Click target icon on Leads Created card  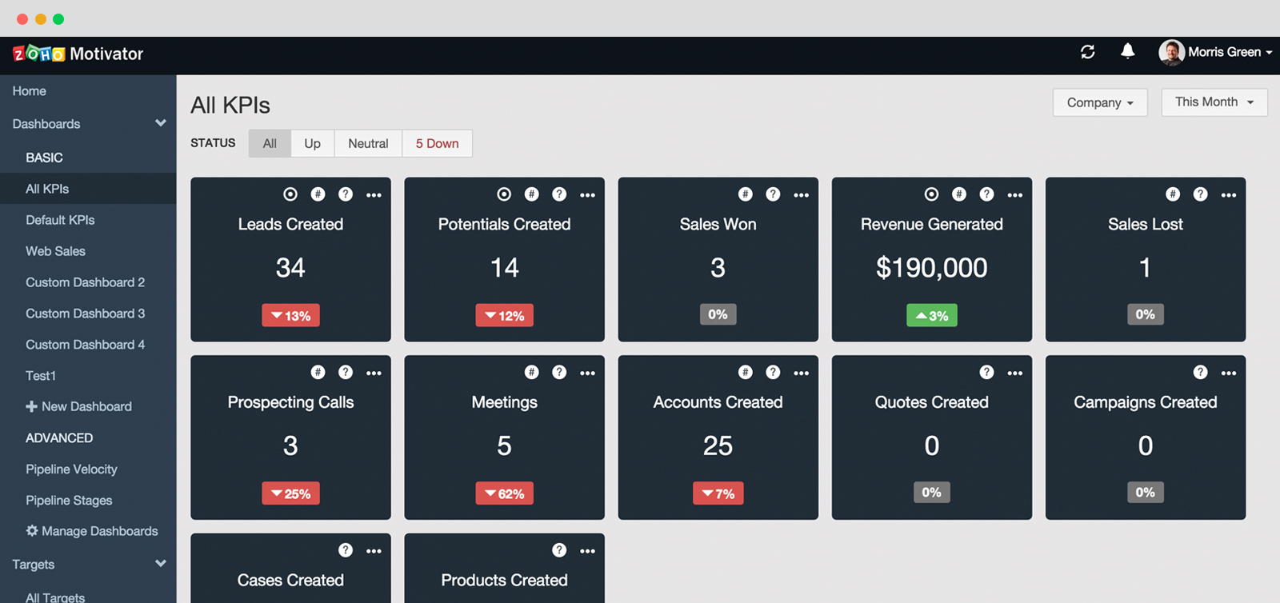[x=290, y=194]
